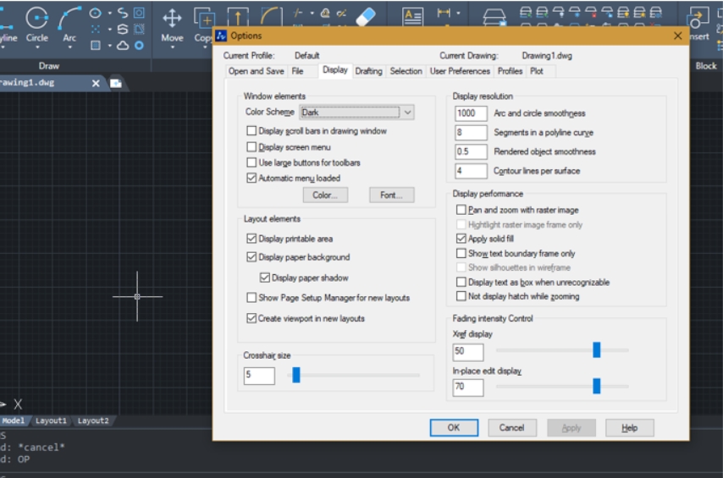Choose the Ellipse tool in Draw panel

point(95,13)
